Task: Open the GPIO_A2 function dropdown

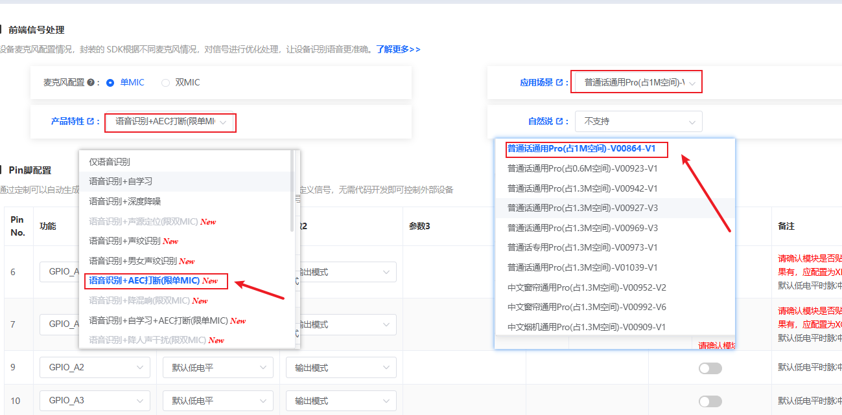Action: [95, 368]
